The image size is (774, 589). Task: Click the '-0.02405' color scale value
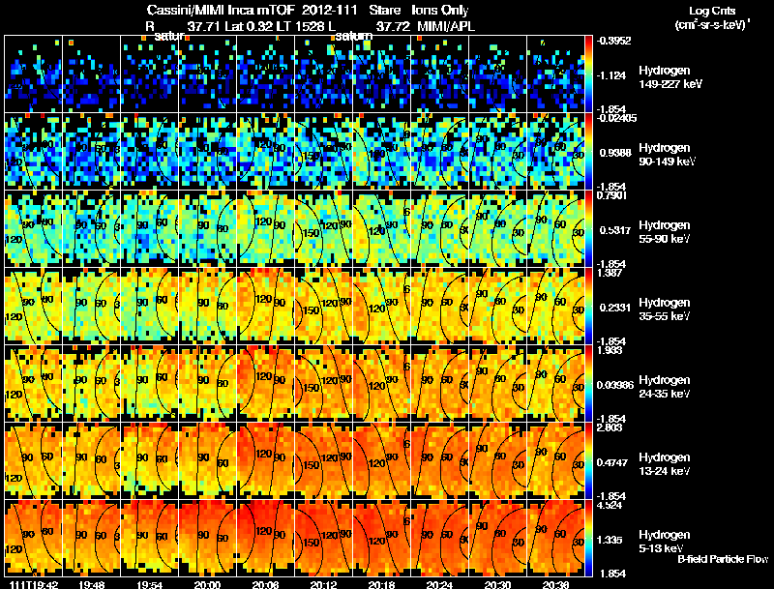coord(616,118)
